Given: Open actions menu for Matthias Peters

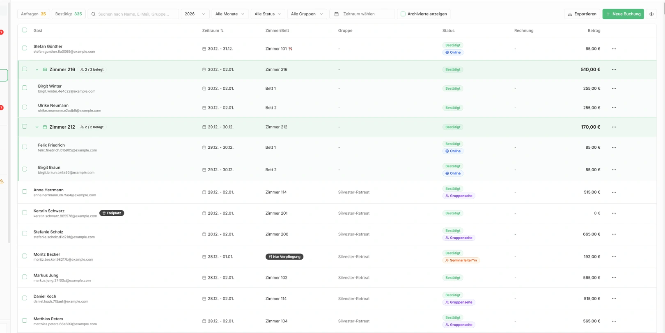Looking at the screenshot, I should (x=614, y=321).
